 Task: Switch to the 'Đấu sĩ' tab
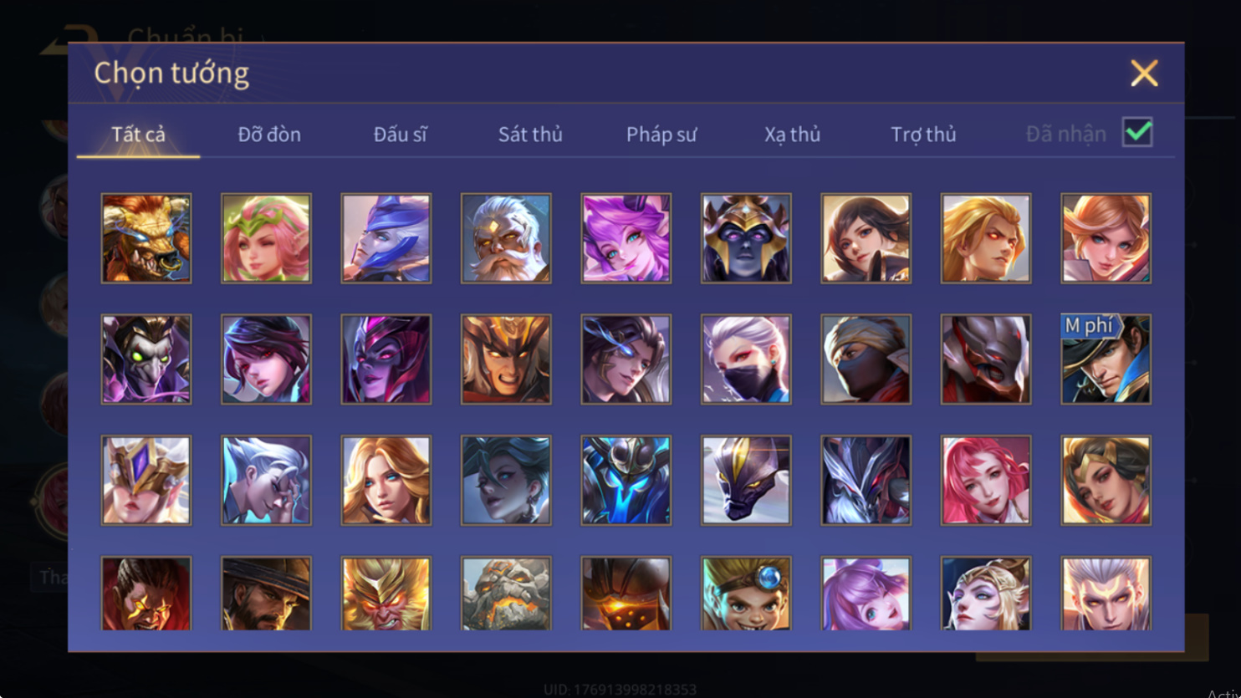point(400,134)
